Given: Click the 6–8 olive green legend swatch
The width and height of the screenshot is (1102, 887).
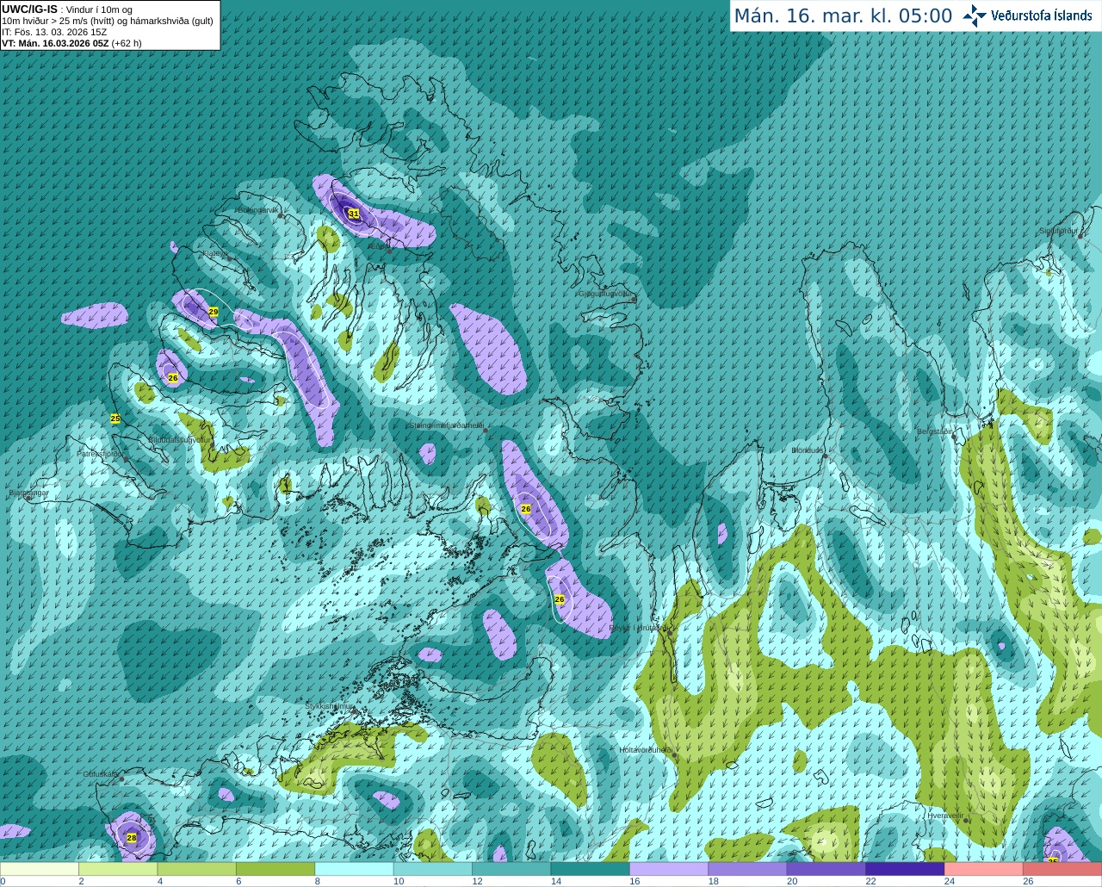Looking at the screenshot, I should coord(275,869).
